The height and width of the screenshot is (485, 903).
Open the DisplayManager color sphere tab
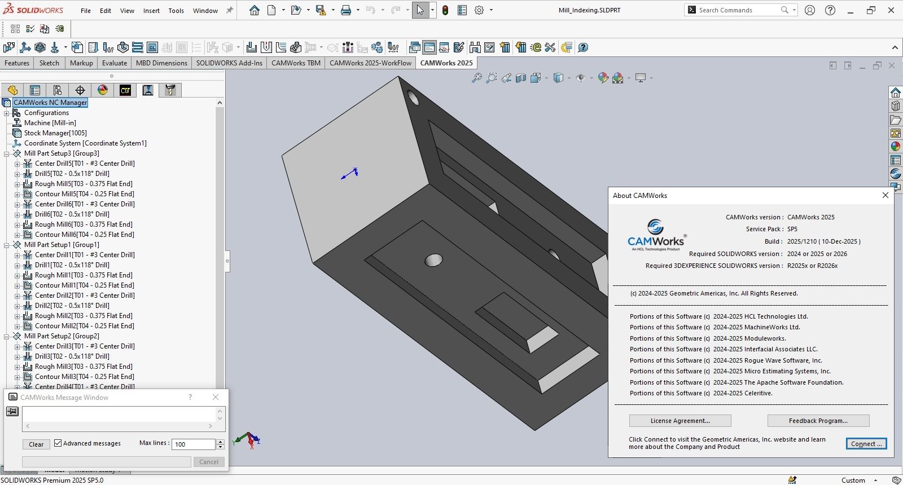(x=103, y=90)
